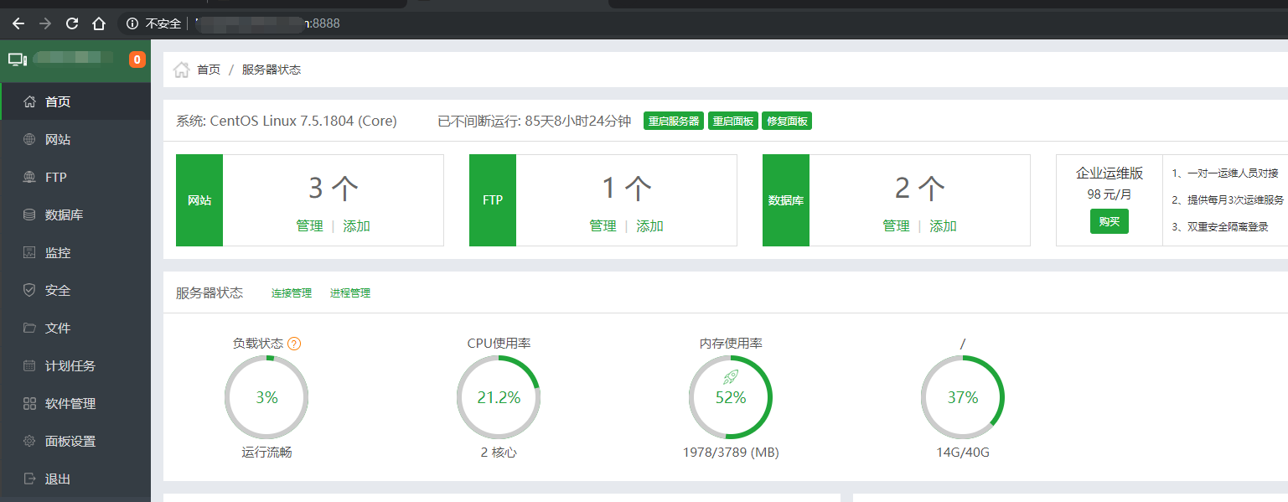Open 首页 in the sidebar menu

(75, 101)
